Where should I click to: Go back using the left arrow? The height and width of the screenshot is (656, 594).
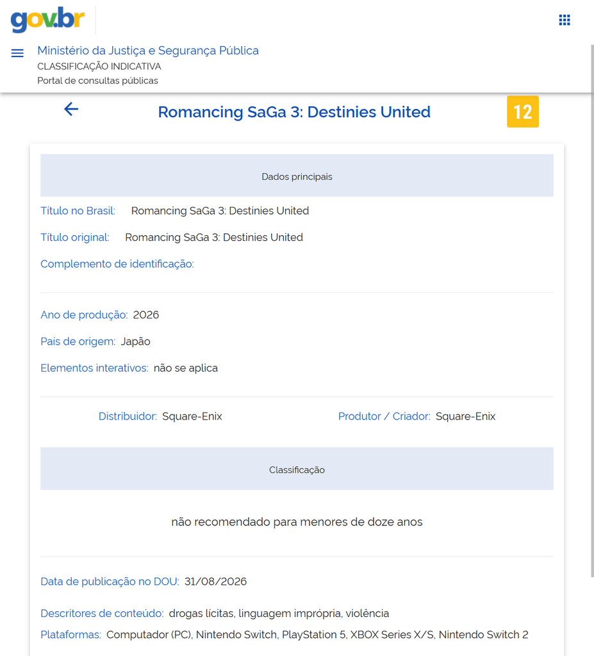coord(71,109)
